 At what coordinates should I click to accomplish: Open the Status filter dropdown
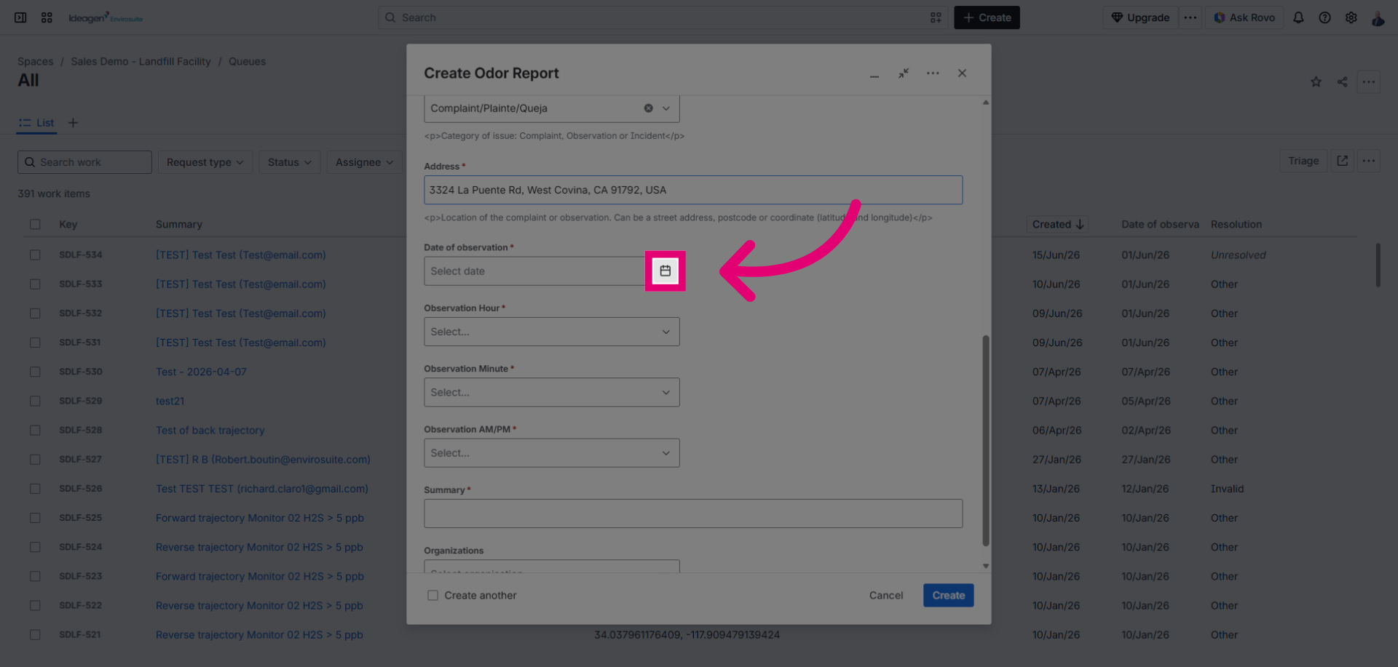[x=289, y=162]
